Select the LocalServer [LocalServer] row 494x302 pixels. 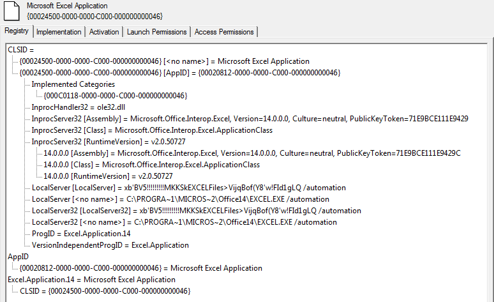[189, 188]
